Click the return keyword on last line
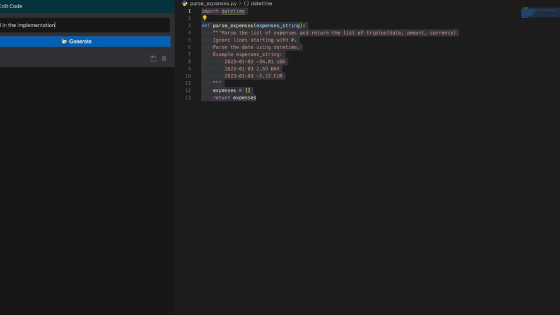Viewport: 560px width, 315px height. tap(221, 98)
